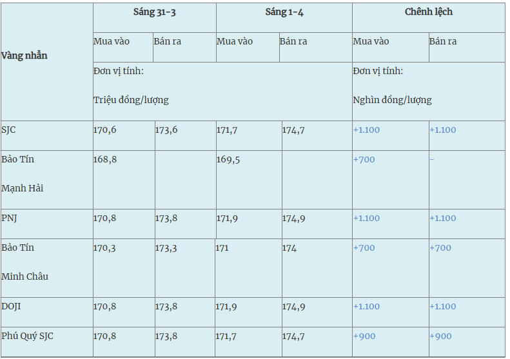Click the 169,5 price for Bảo Tín Mạnh Hải
This screenshot has width=510, height=359.
[228, 160]
